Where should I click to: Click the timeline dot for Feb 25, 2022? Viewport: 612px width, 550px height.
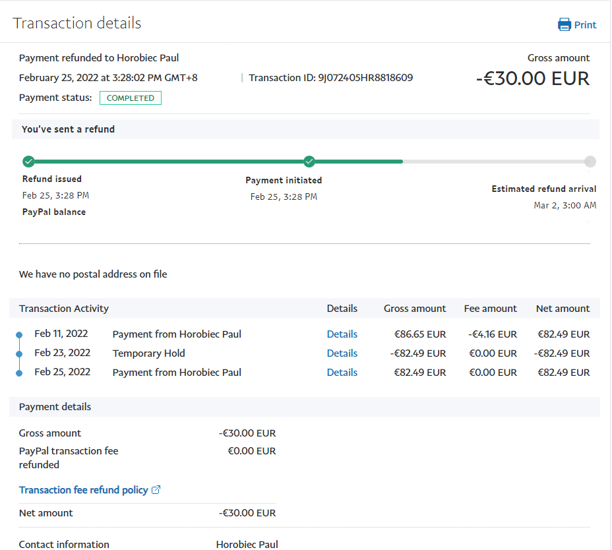coord(19,373)
